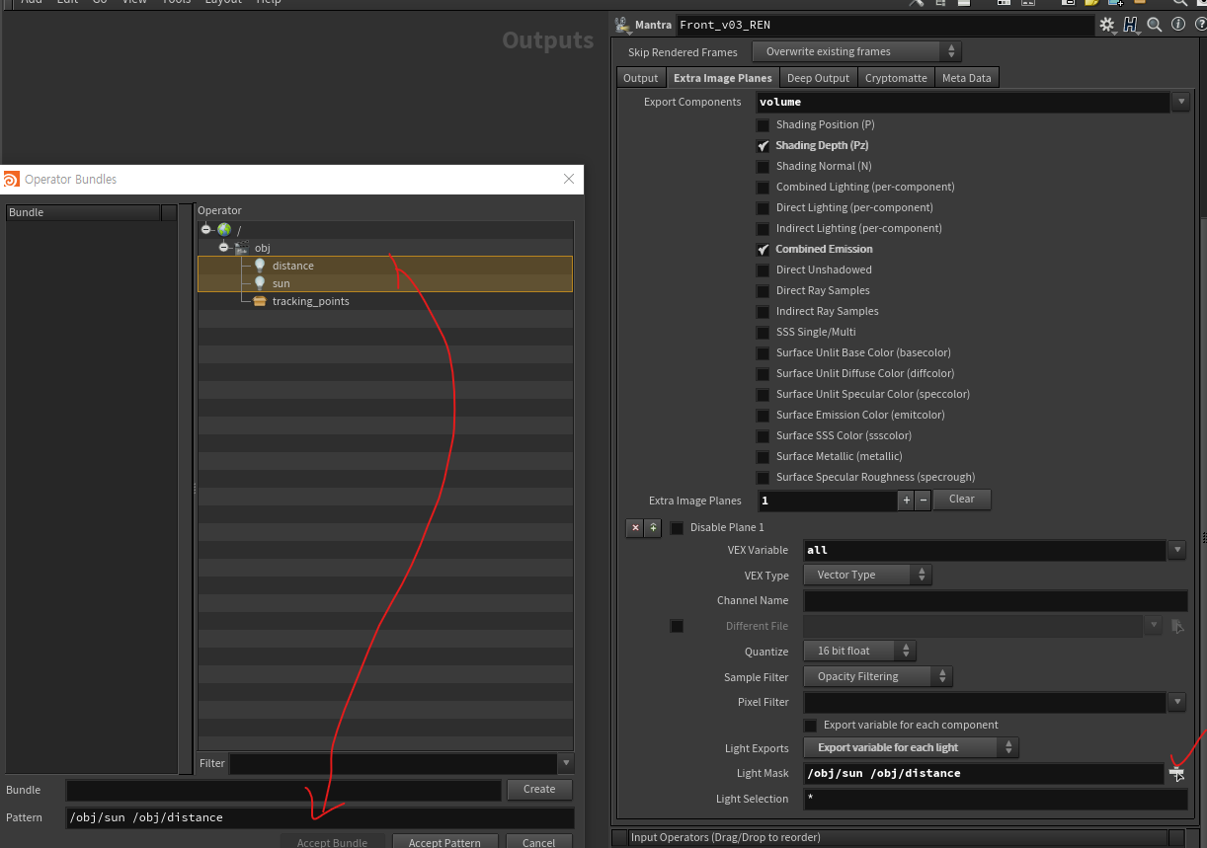Screen dimensions: 1207x848
Task: Uncheck Combined Emission
Action: click(x=763, y=250)
